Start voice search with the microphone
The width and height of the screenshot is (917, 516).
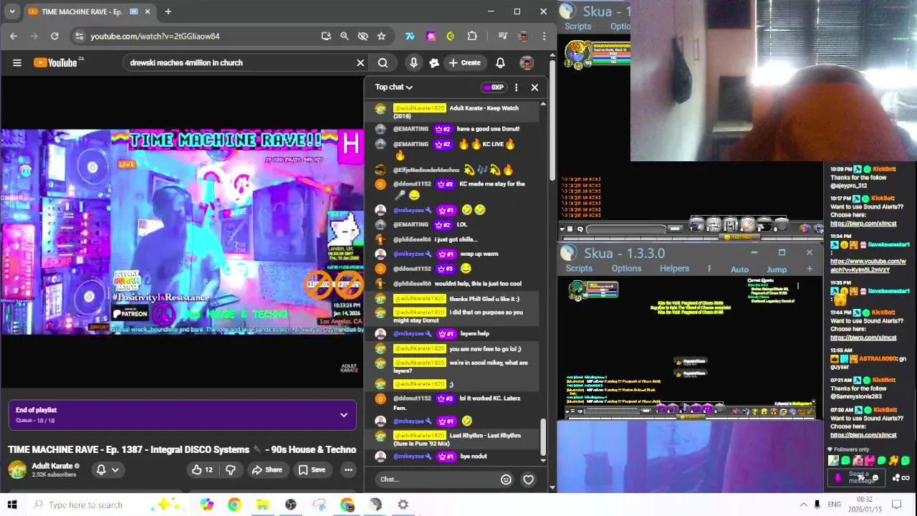[413, 62]
